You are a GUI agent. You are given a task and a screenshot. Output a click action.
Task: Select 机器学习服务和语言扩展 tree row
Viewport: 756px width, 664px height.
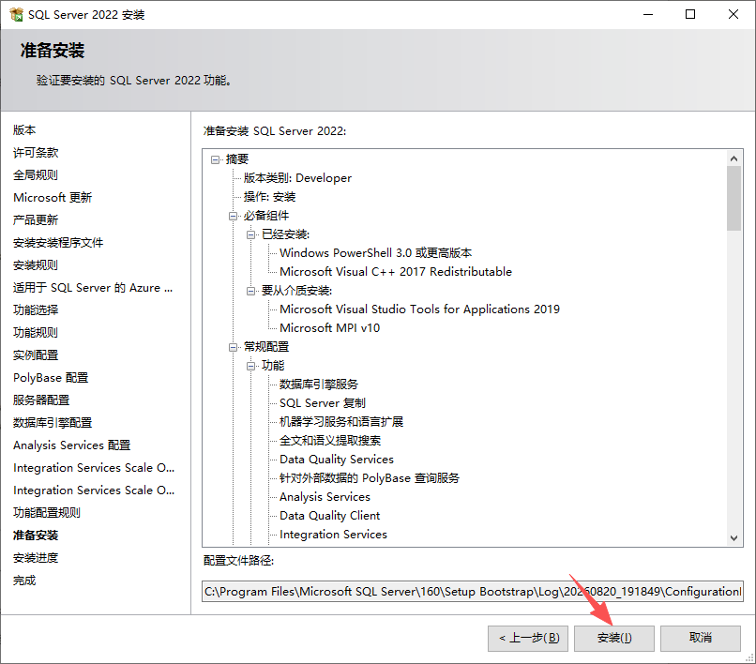click(341, 422)
